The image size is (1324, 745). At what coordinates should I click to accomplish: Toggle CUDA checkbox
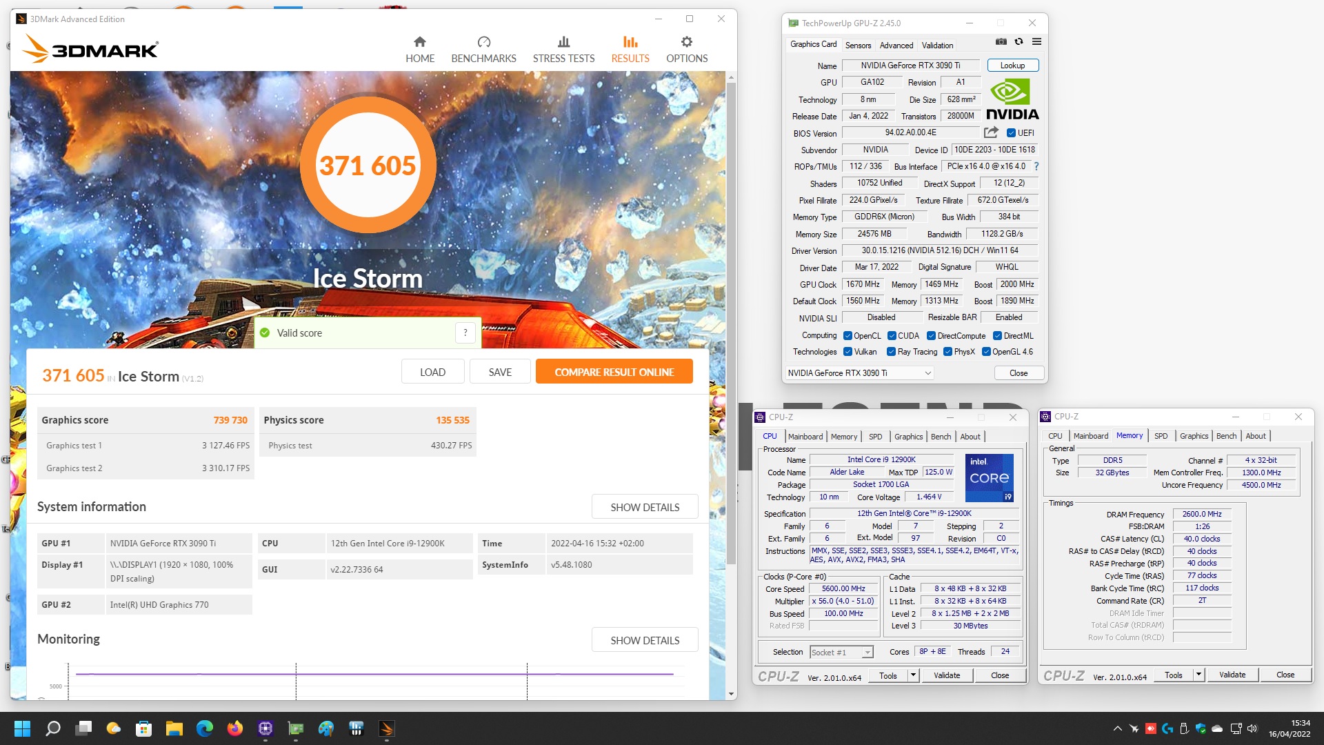pos(892,336)
